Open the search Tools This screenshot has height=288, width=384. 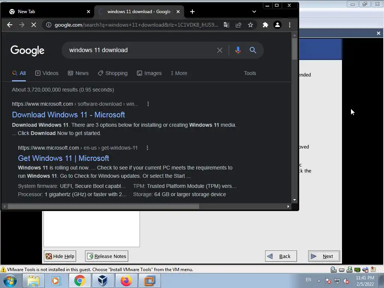click(x=250, y=73)
